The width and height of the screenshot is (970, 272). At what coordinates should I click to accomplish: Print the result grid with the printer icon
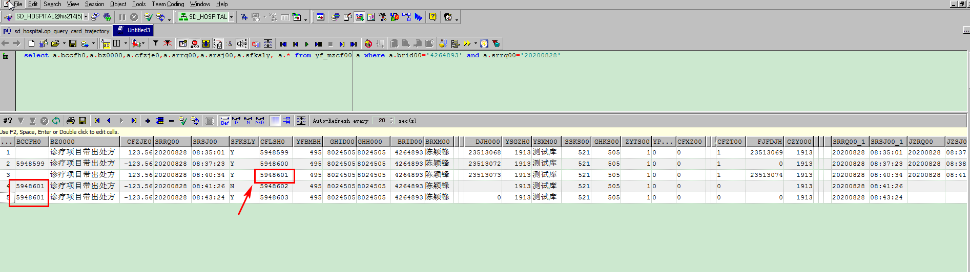pos(71,121)
